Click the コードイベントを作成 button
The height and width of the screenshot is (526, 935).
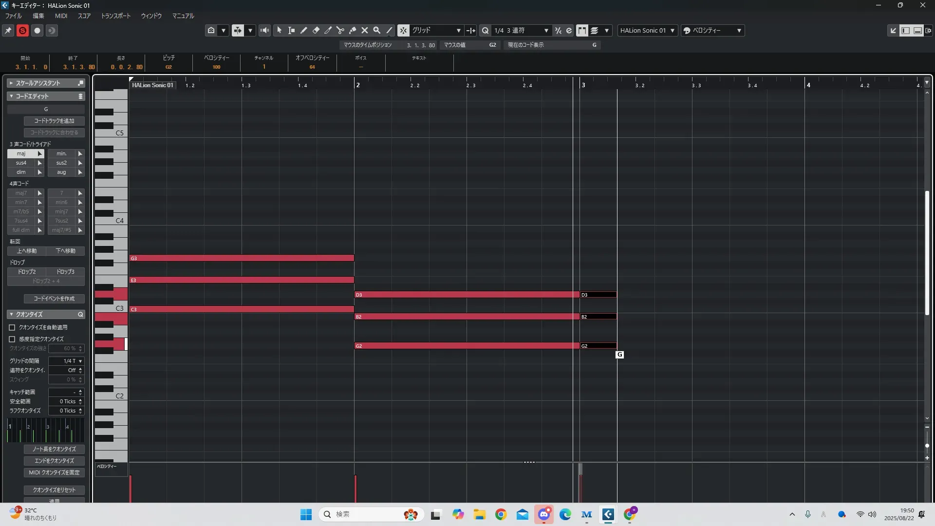point(54,299)
